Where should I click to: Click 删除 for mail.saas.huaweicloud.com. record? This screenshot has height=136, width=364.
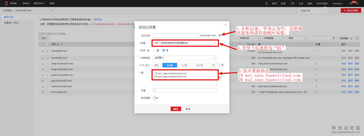(357, 86)
